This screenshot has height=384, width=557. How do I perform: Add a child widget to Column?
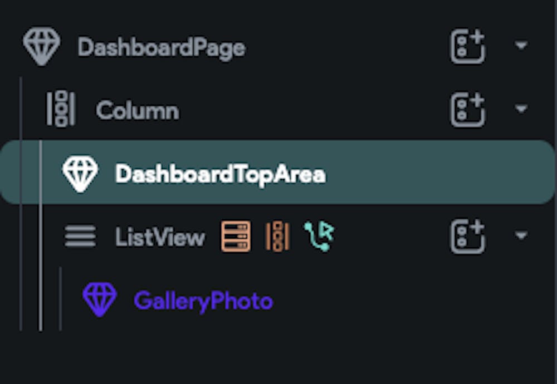click(x=468, y=110)
